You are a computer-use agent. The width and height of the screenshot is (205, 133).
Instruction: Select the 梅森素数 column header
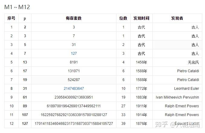tap(74, 18)
